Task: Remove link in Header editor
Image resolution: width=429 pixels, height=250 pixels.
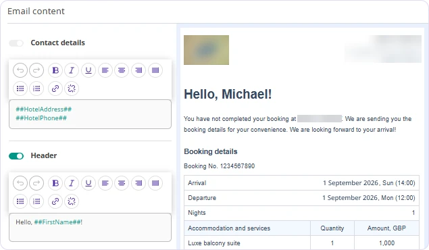Action: pos(72,201)
